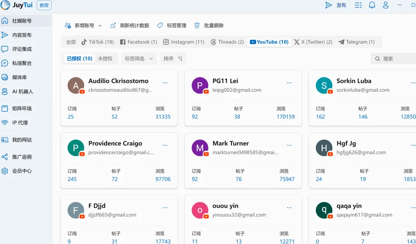Open more options for Audilio Ckrisostomo
The width and height of the screenshot is (416, 244).
point(165,83)
